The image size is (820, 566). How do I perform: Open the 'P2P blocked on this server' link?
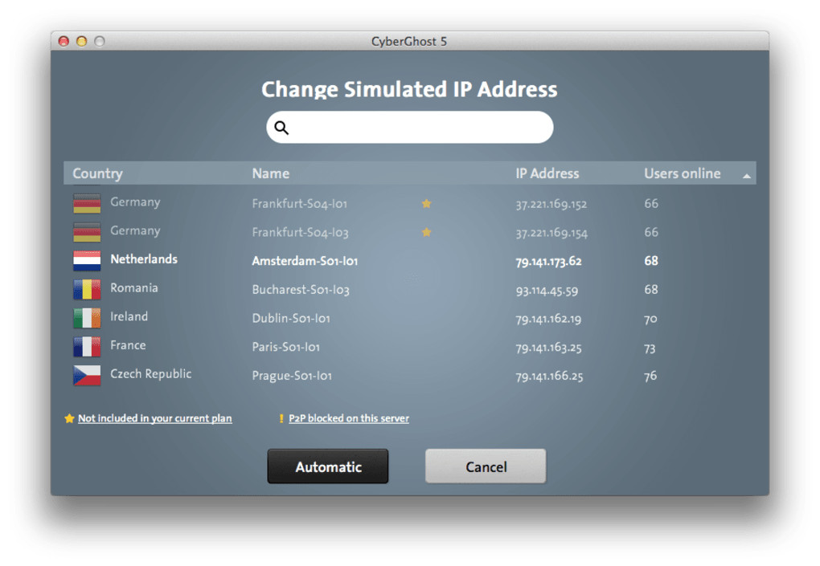[x=349, y=418]
